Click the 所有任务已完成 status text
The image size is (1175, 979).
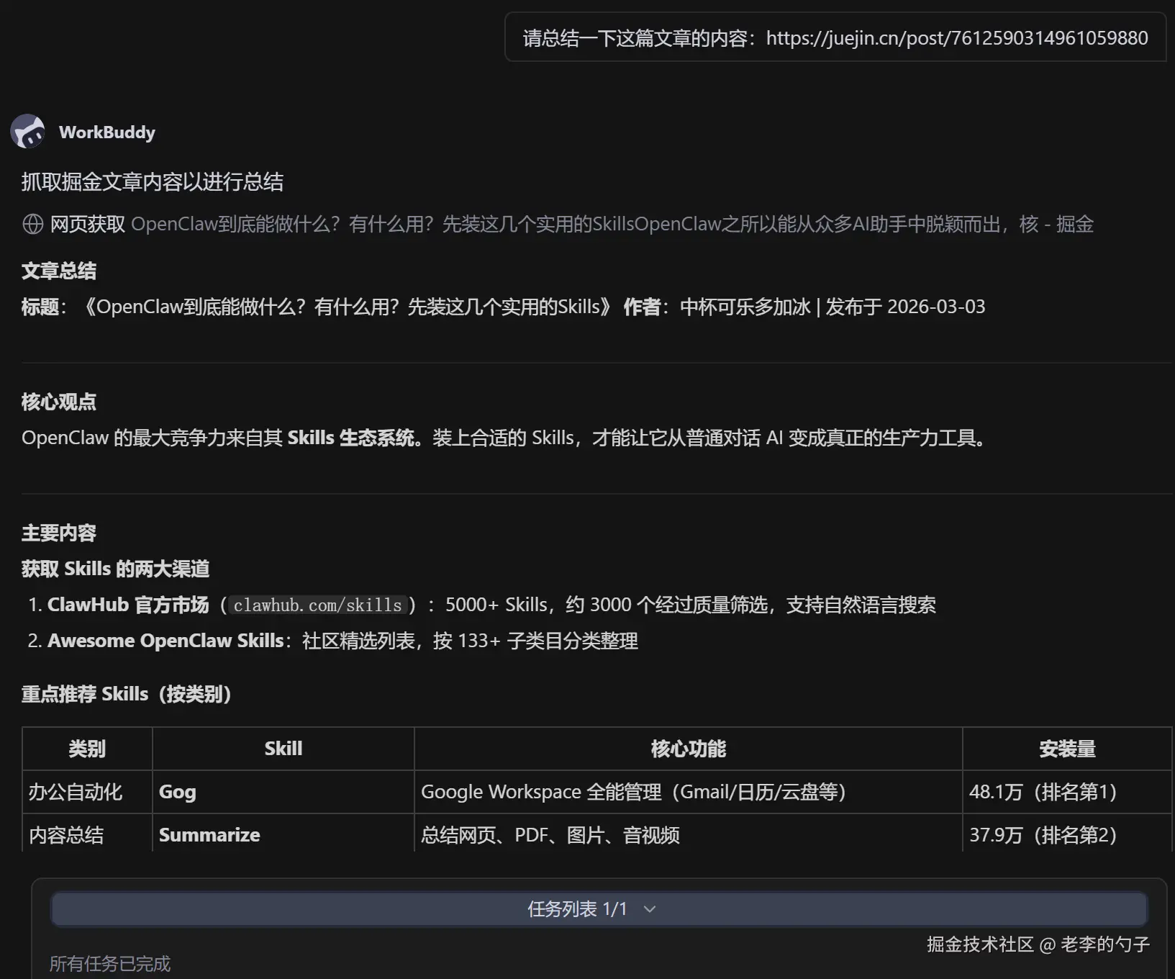(x=110, y=964)
